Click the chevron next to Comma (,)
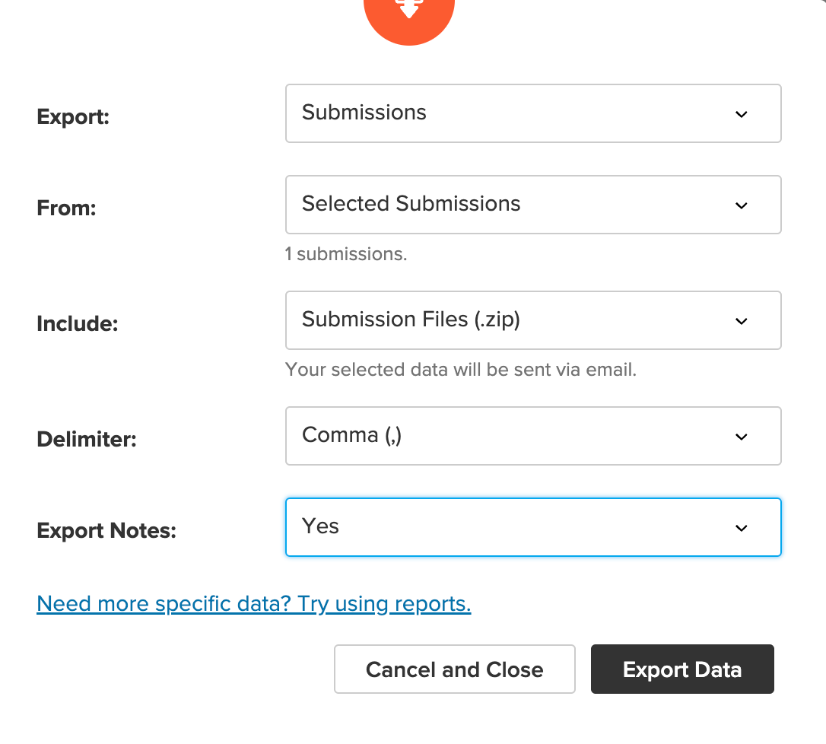 (741, 437)
